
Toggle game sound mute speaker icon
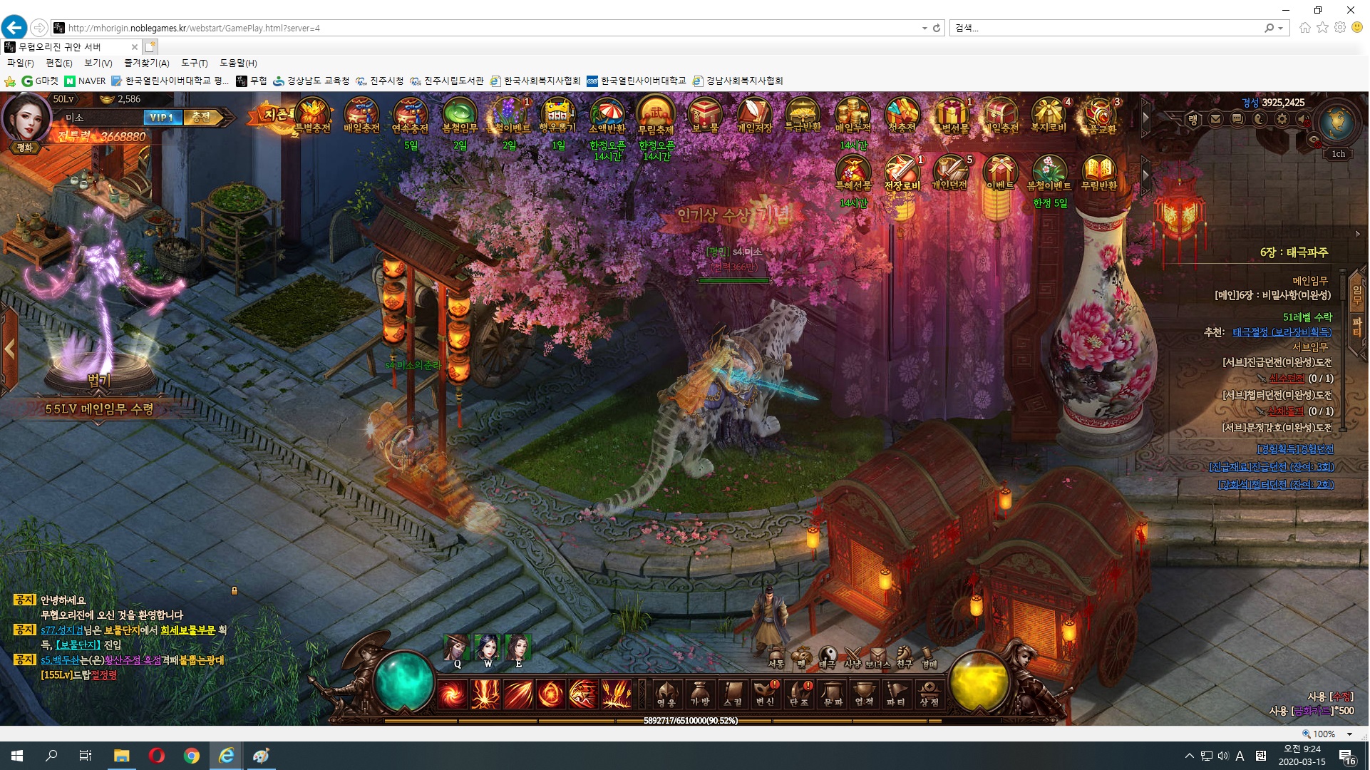tap(1304, 120)
